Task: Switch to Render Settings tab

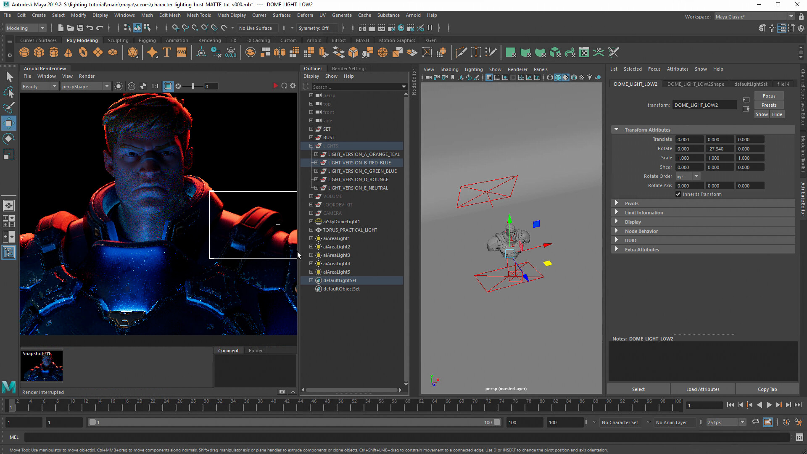Action: (x=349, y=69)
